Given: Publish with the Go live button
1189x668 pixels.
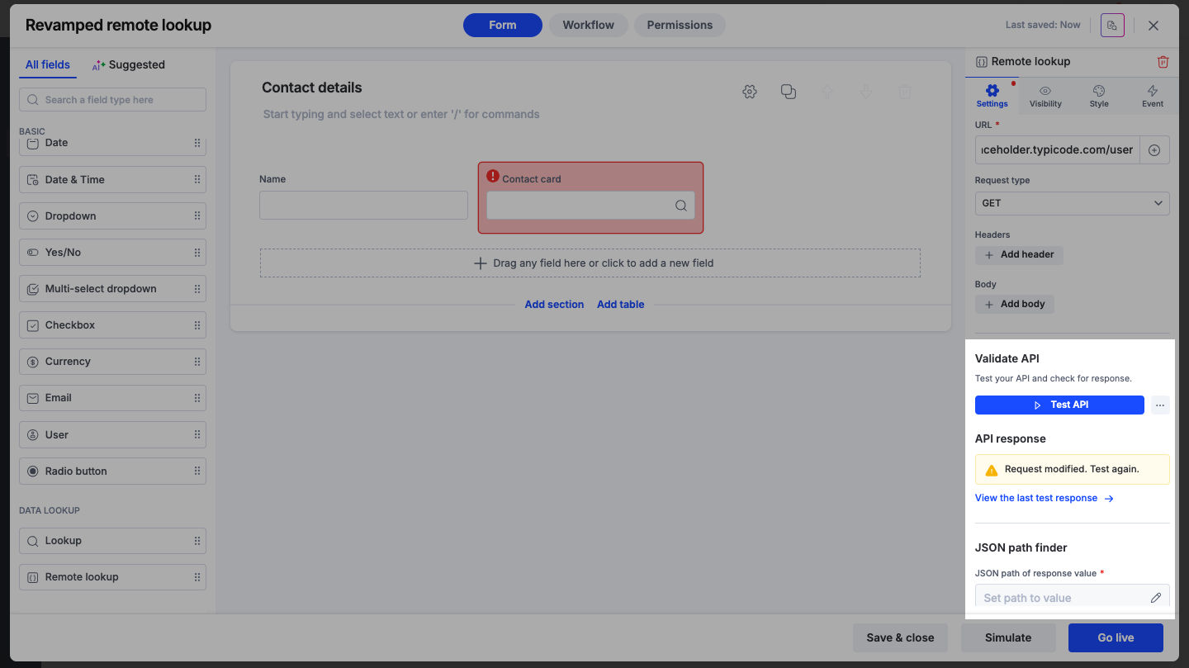Looking at the screenshot, I should 1116,637.
